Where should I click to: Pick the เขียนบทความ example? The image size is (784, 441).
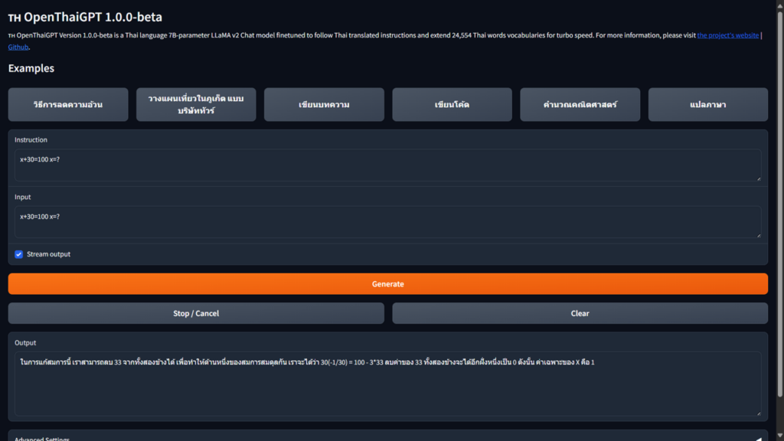point(324,104)
